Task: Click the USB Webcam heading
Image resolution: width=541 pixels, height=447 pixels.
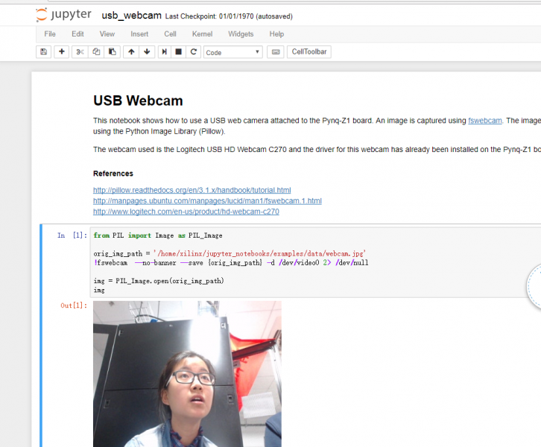Action: [x=138, y=101]
